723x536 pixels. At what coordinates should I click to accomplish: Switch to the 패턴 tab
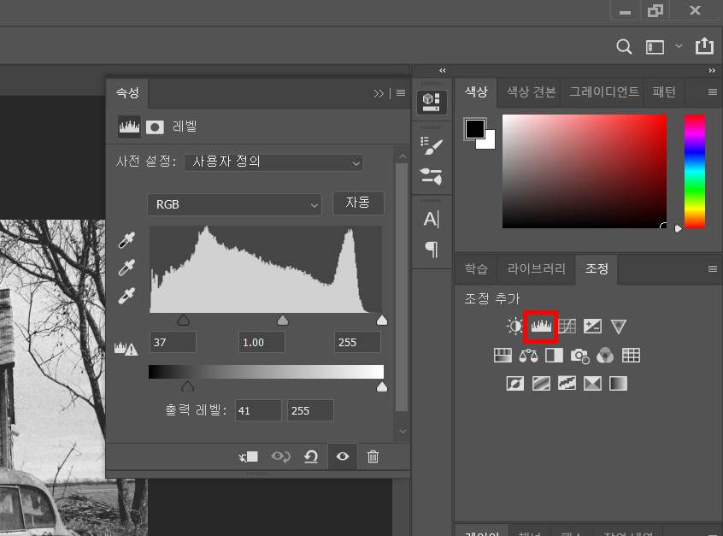coord(664,91)
